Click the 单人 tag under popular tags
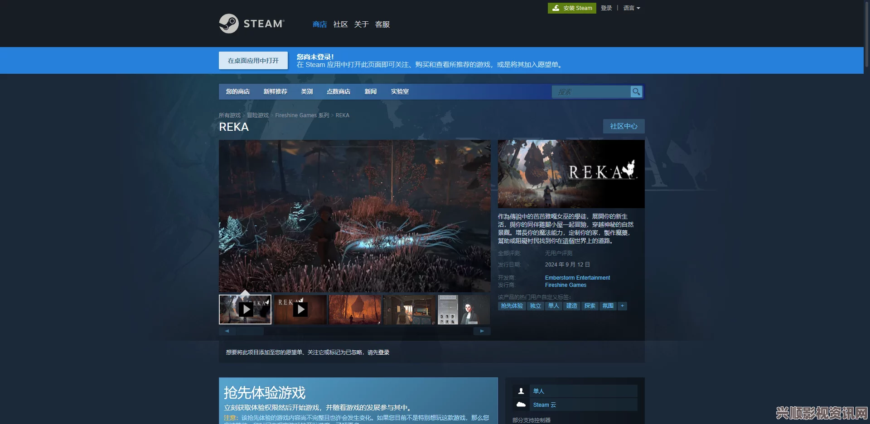Screen dimensions: 870x424 click(x=554, y=306)
